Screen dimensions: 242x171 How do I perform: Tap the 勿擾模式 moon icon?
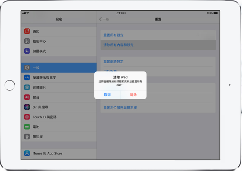click(27, 51)
